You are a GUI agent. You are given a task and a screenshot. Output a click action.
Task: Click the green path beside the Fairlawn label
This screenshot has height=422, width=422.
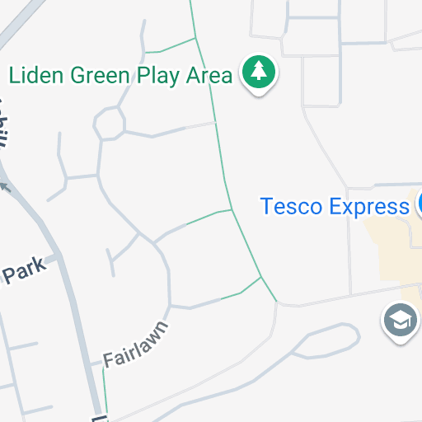click(x=105, y=393)
